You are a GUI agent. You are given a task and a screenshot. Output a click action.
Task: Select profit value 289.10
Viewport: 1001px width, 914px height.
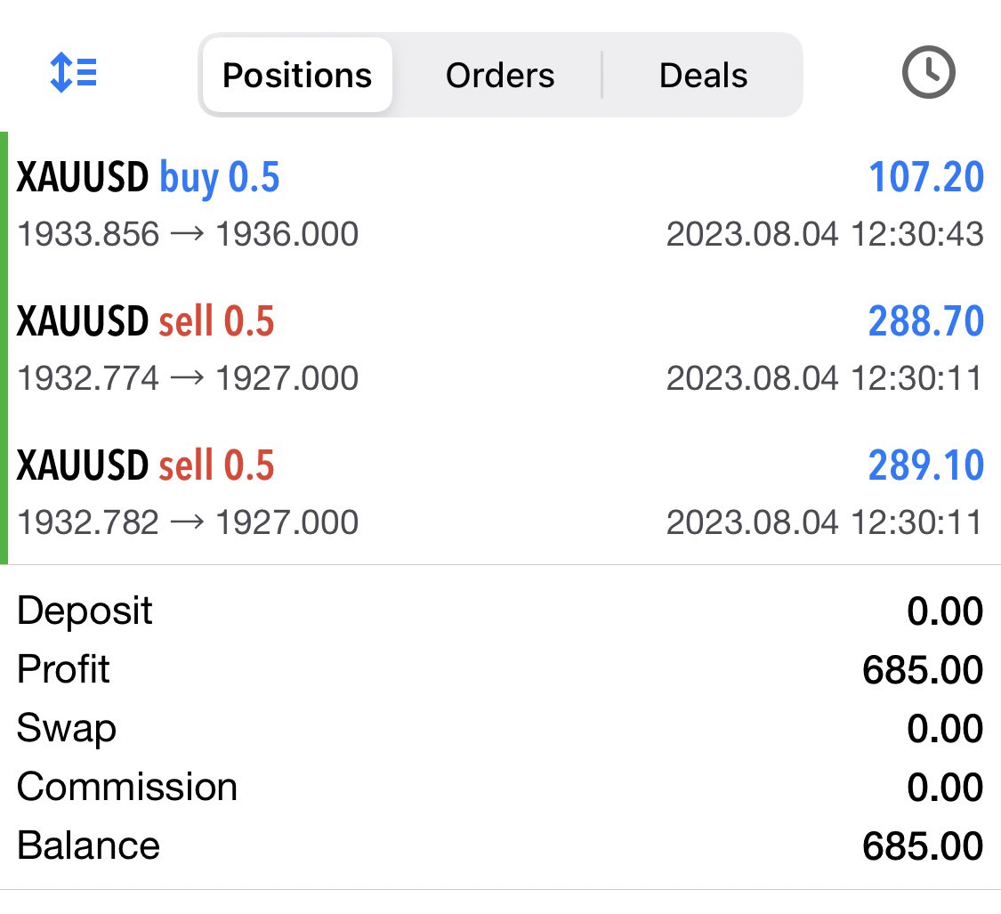point(926,465)
